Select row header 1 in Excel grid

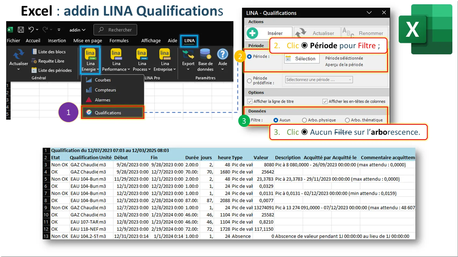tap(8, 86)
